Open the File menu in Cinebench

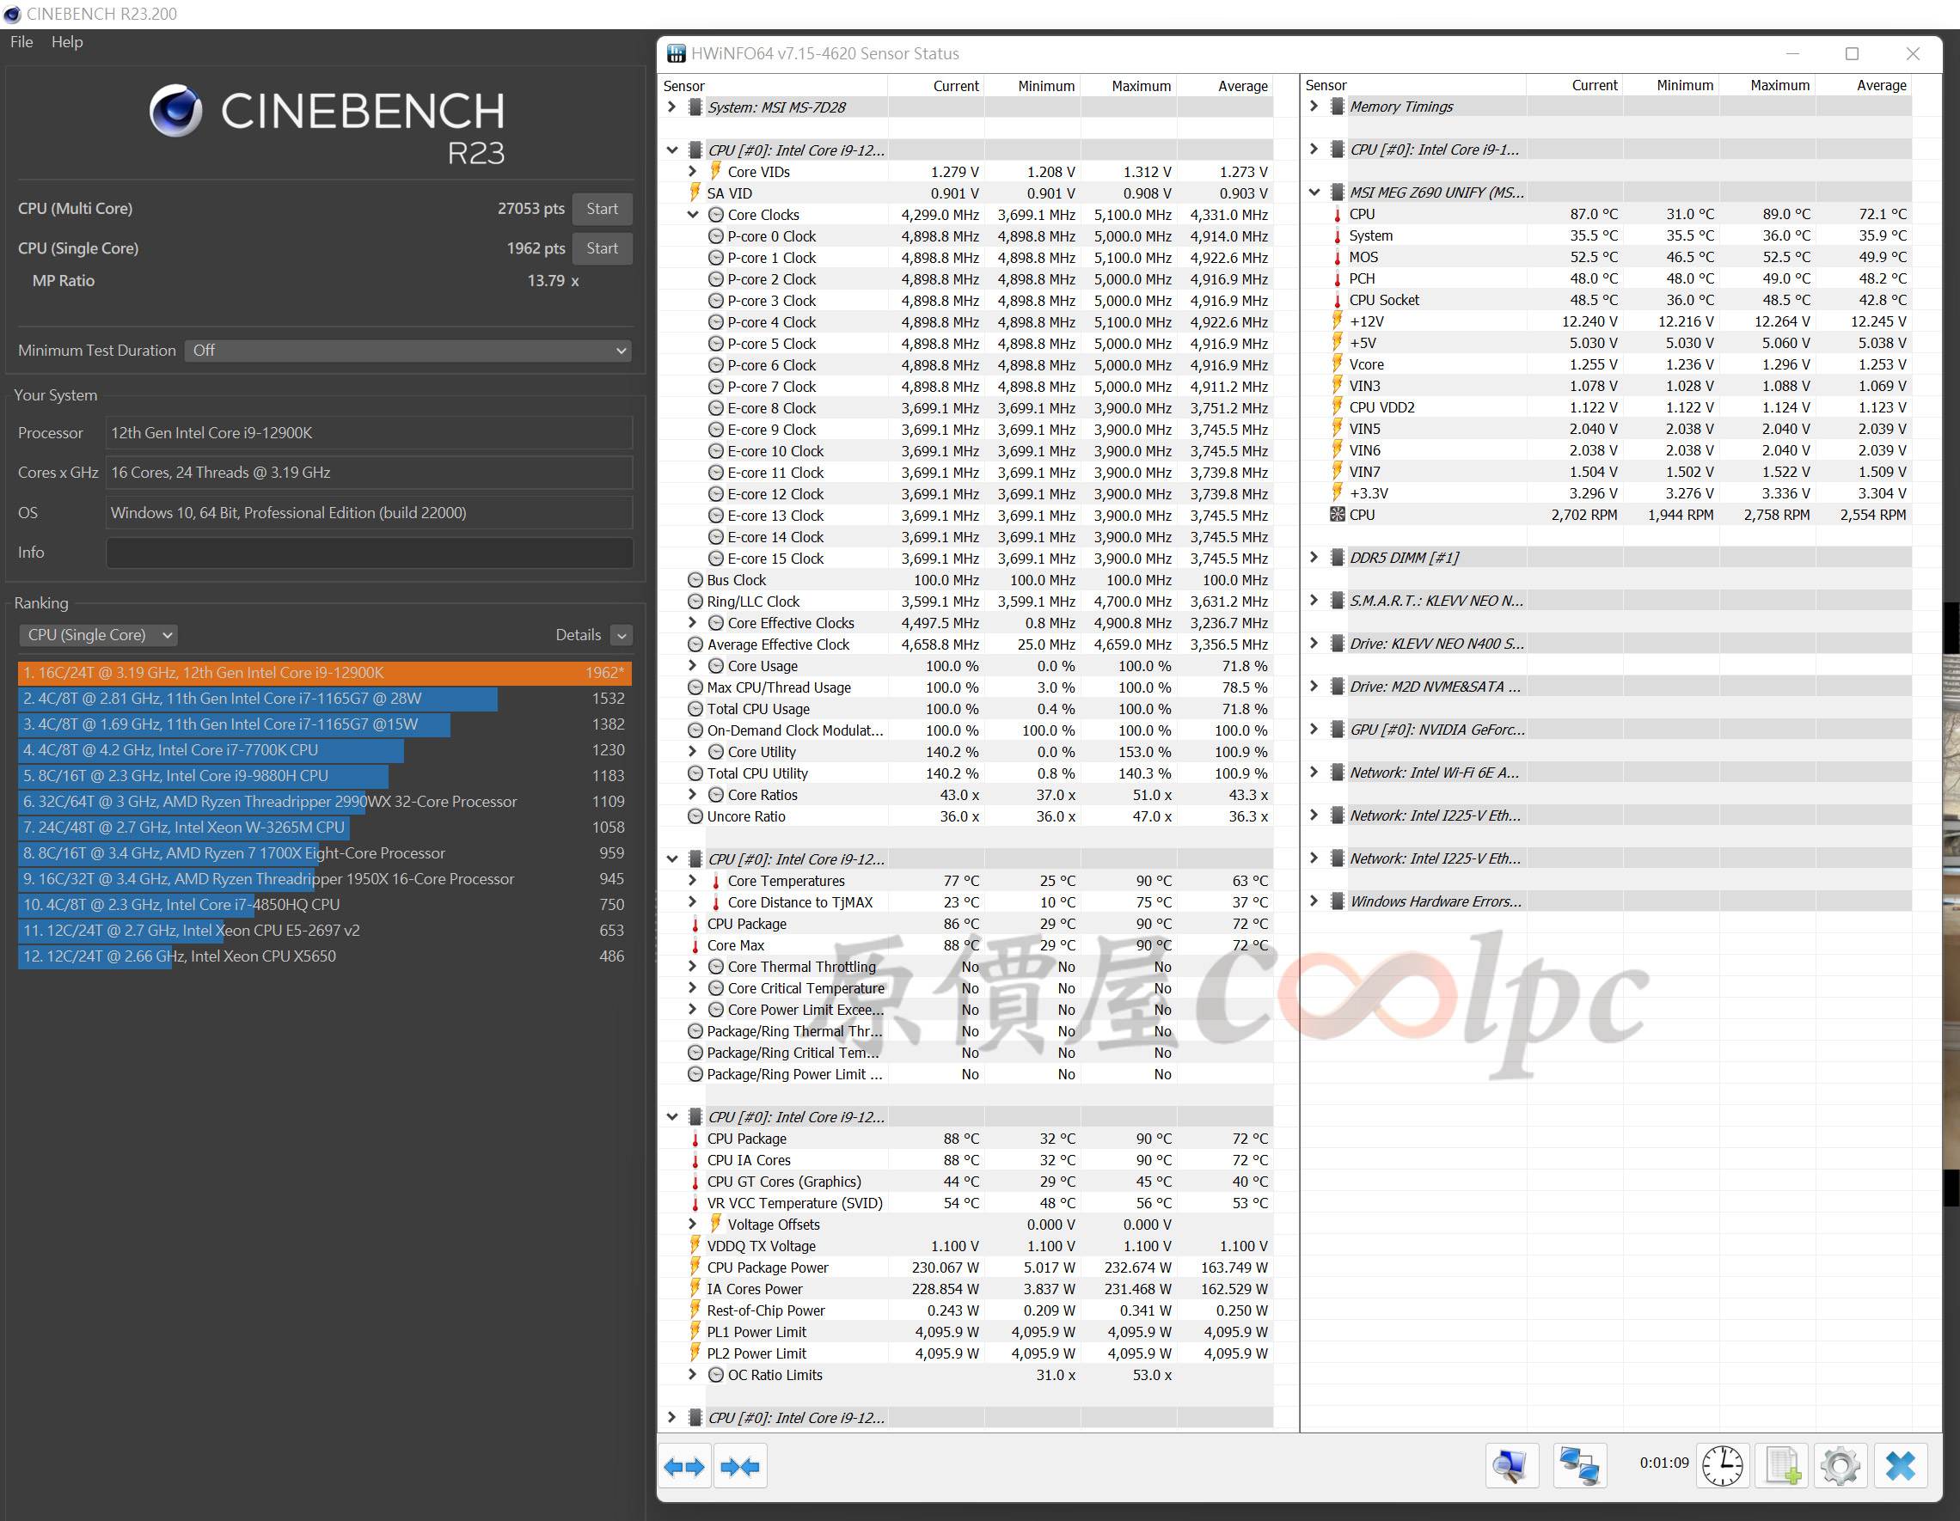[21, 41]
